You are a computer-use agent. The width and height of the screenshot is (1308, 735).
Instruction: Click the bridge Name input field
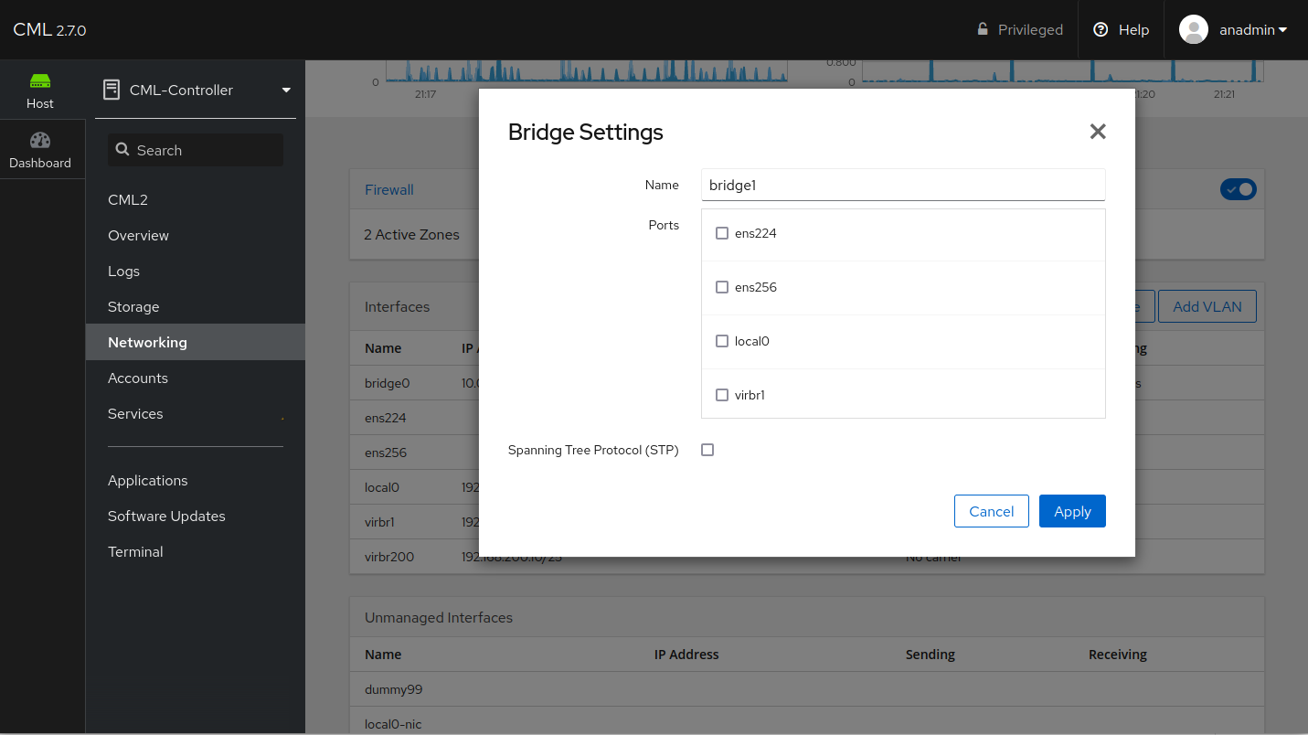[902, 185]
